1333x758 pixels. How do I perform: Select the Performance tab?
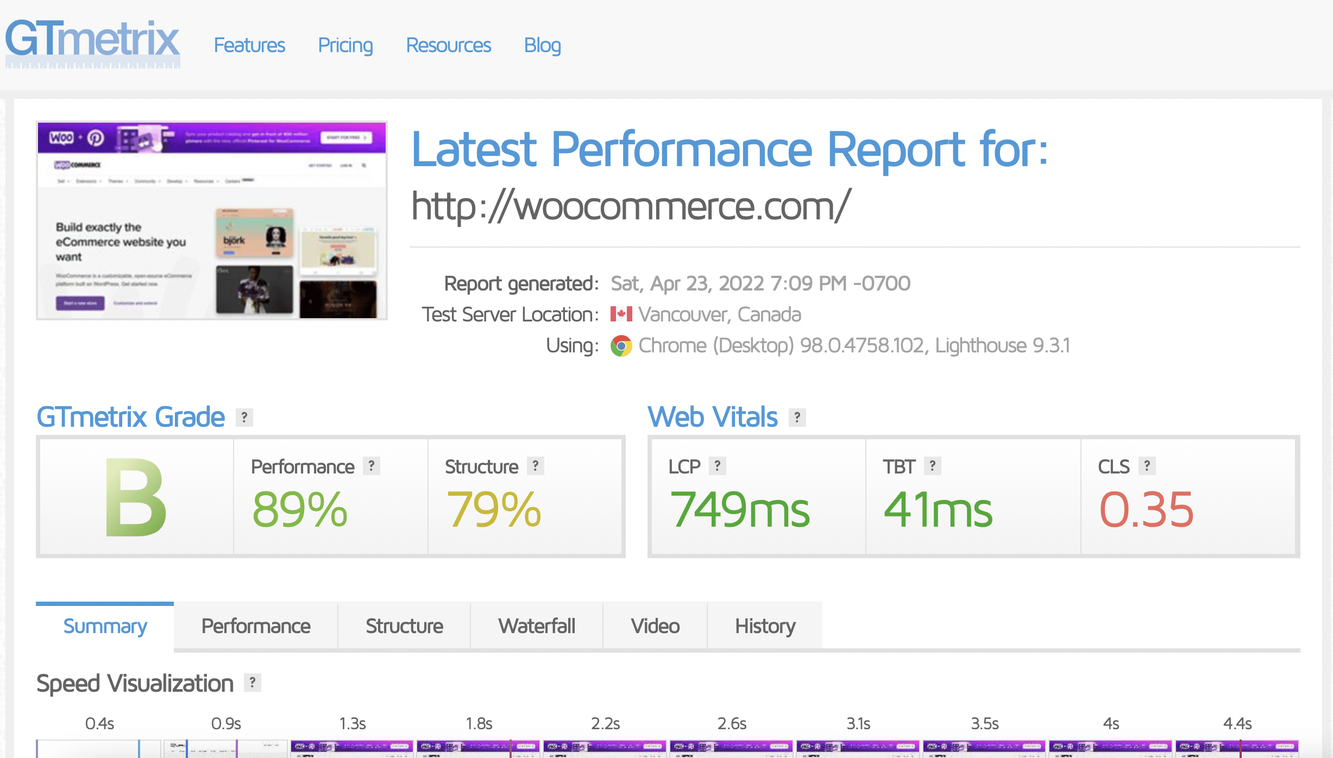pos(256,626)
